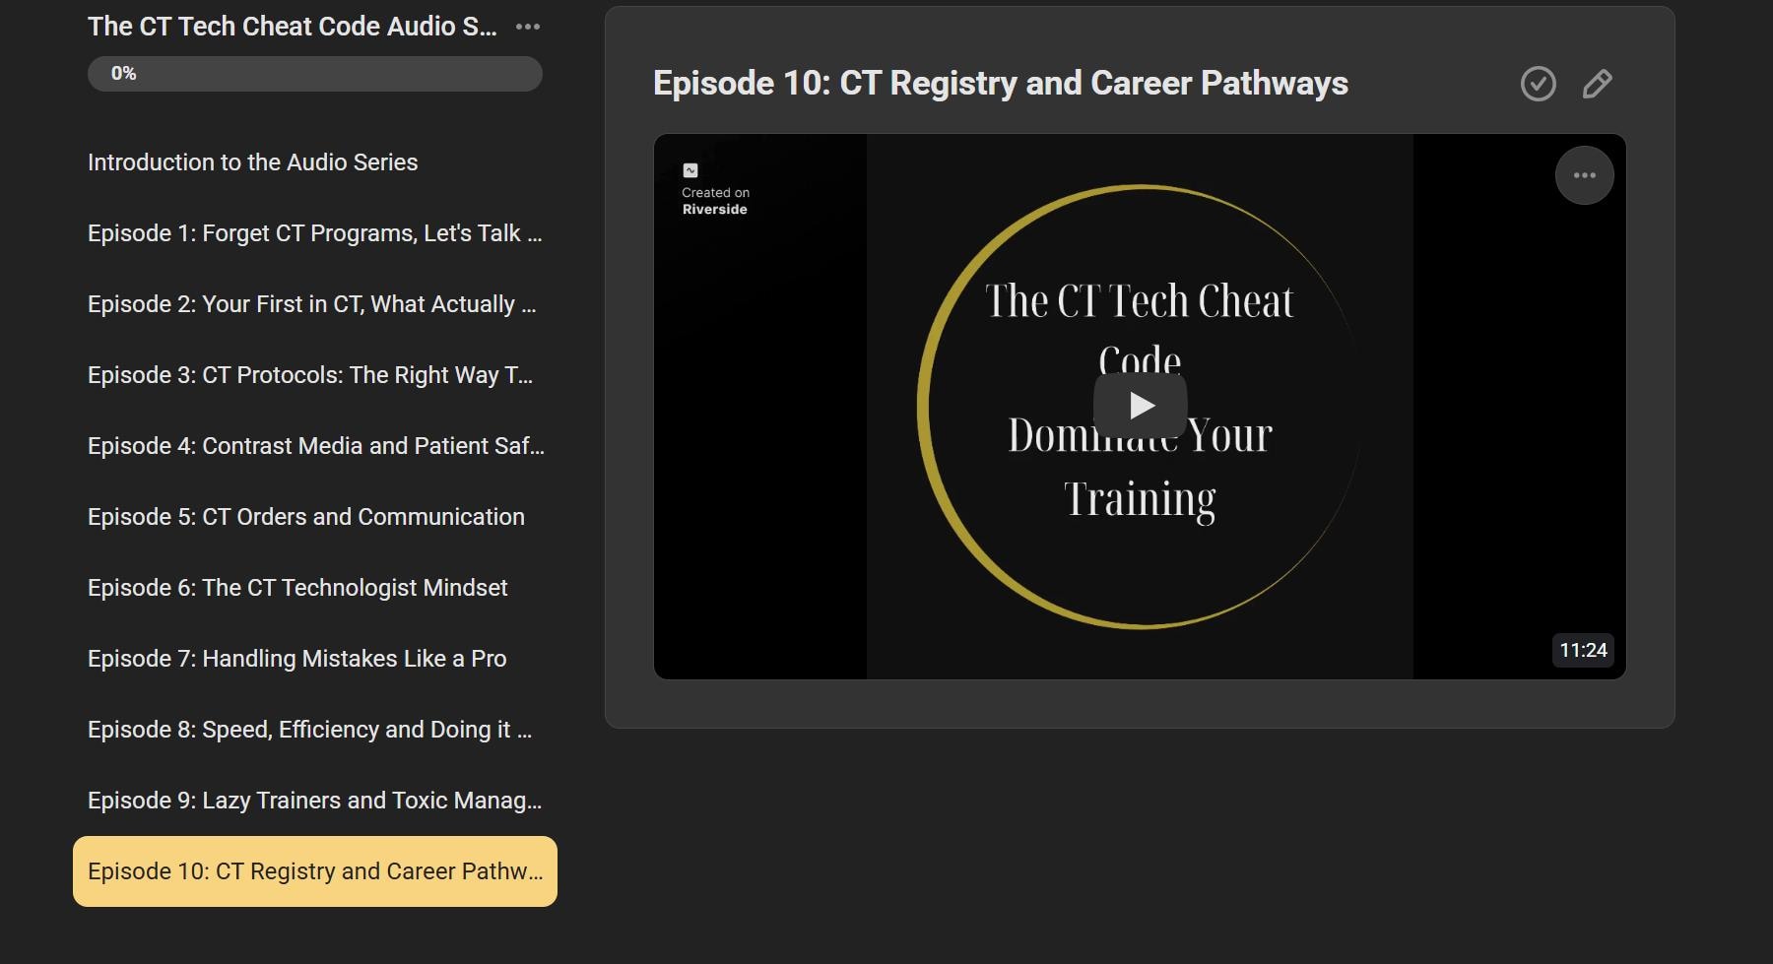Open Episode 2: Your First in CT

(x=315, y=304)
